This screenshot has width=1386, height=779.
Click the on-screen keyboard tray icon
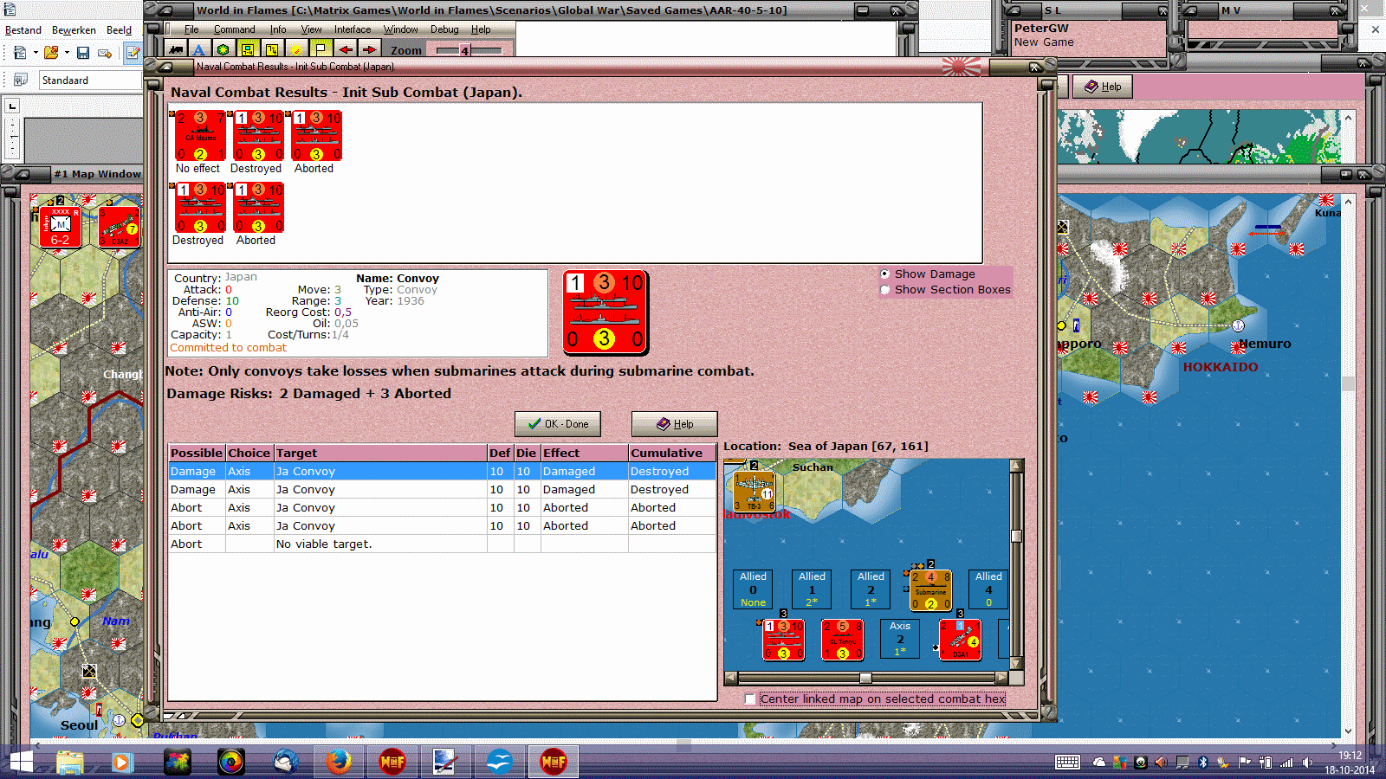point(1067,763)
